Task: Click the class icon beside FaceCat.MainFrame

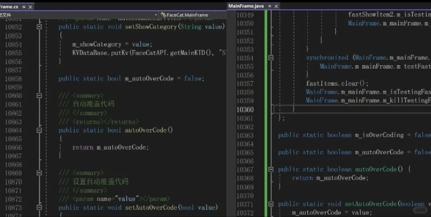Action: (x=163, y=15)
